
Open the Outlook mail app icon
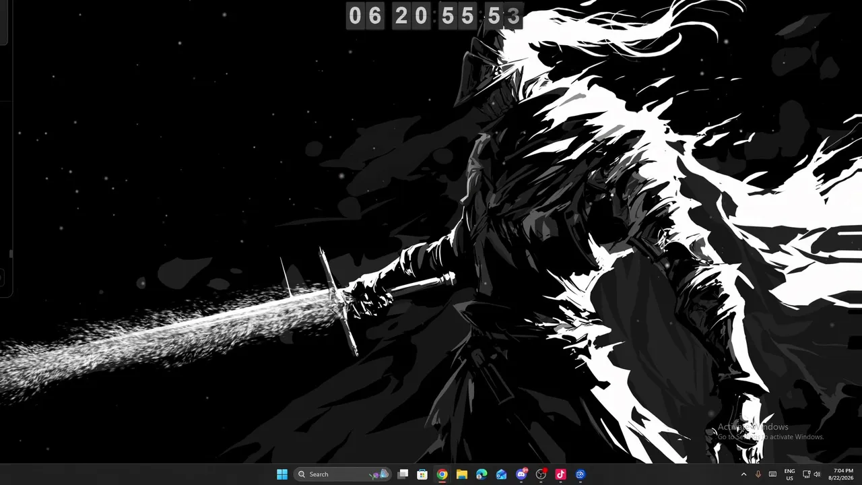(501, 474)
